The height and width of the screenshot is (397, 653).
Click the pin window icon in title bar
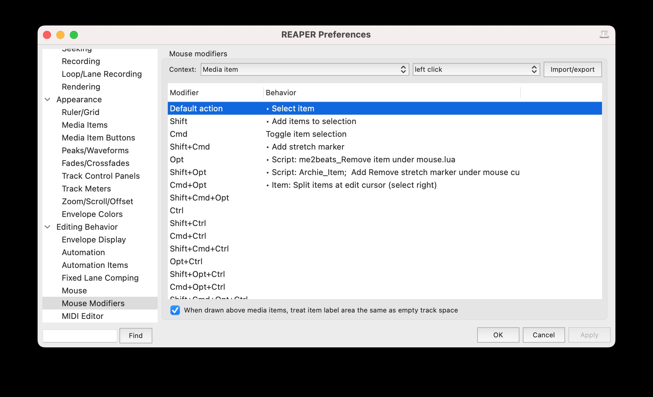point(604,35)
